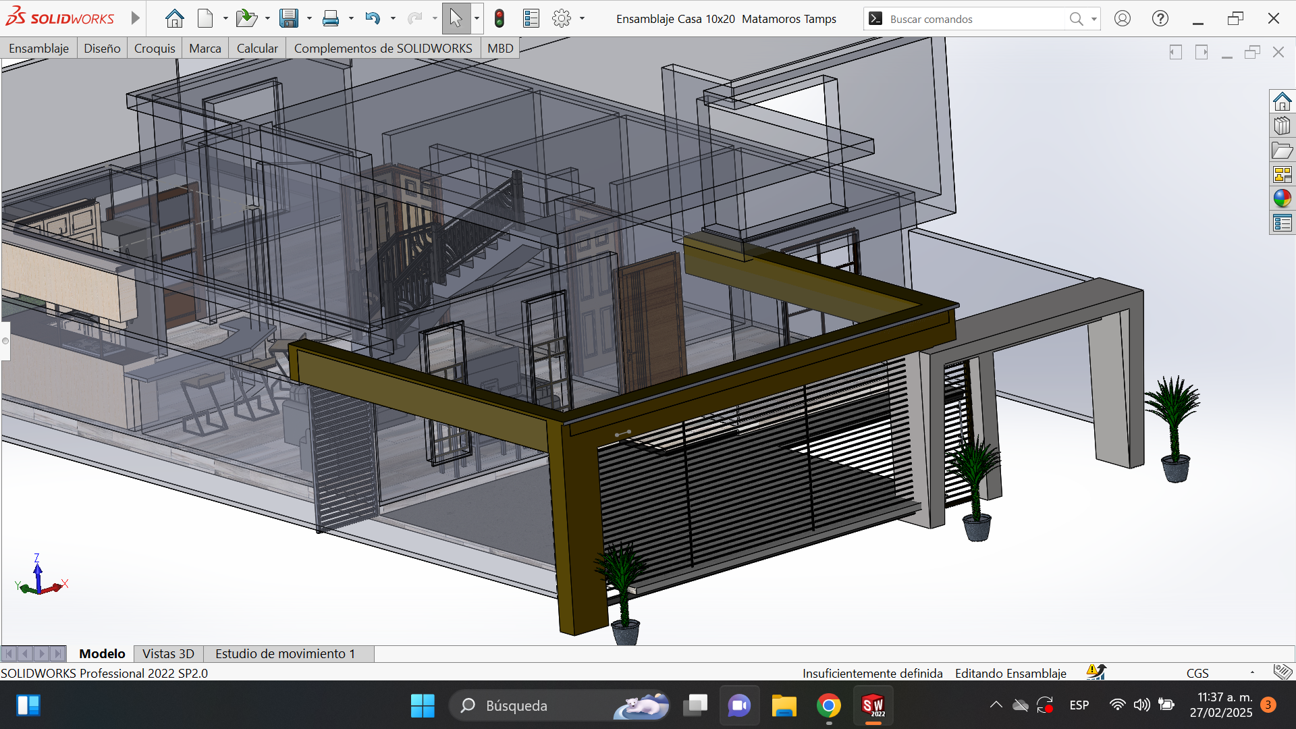Screen dimensions: 1296x729
Task: Click the CGS unit system button
Action: [1197, 673]
